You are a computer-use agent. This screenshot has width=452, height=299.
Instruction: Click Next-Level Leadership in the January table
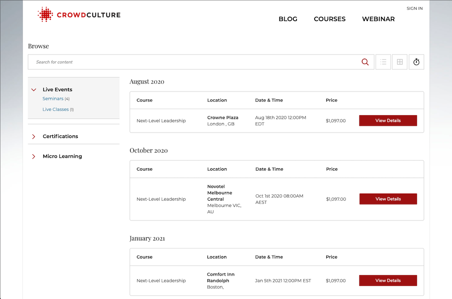(161, 281)
